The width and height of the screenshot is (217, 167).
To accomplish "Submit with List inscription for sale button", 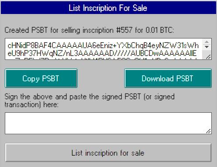I will tap(108, 153).
